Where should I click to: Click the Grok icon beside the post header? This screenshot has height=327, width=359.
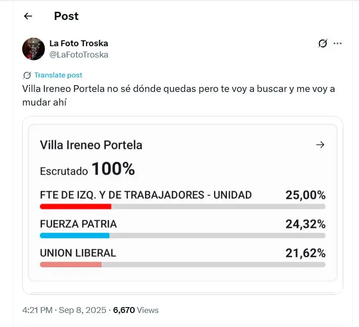coord(323,43)
